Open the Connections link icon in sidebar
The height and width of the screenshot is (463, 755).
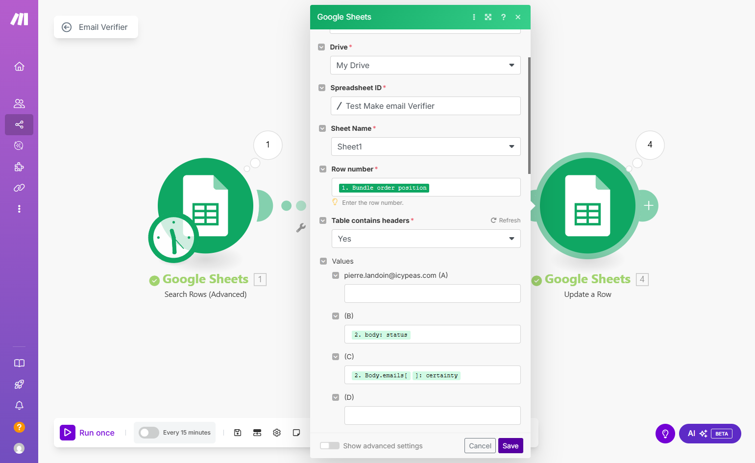point(19,188)
